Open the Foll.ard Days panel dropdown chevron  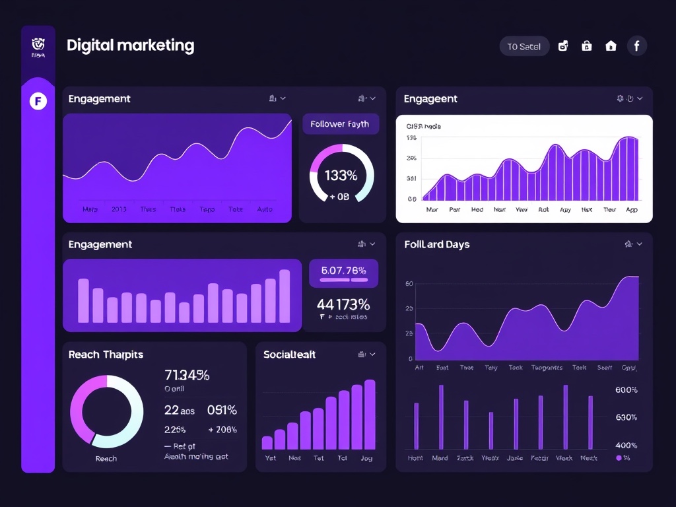tap(639, 244)
